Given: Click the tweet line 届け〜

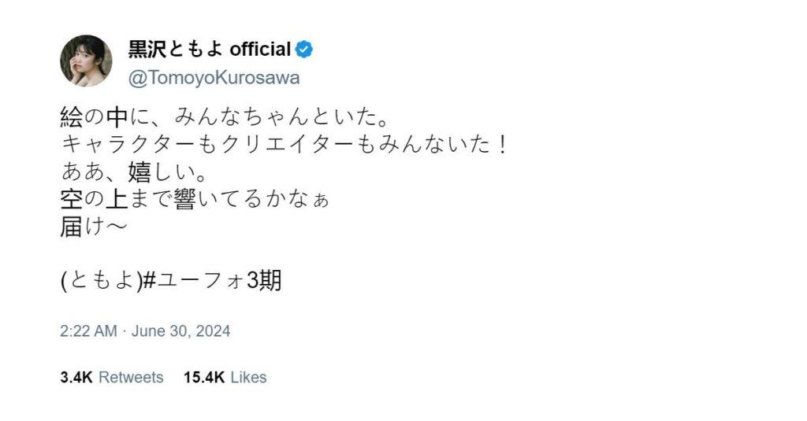Looking at the screenshot, I should (93, 227).
